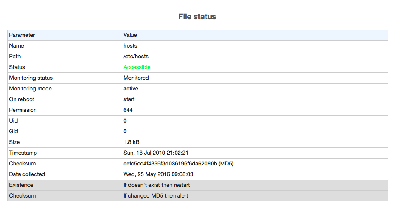Click the Wed, 25 May 2016 date
394x210 pixels.
158,174
